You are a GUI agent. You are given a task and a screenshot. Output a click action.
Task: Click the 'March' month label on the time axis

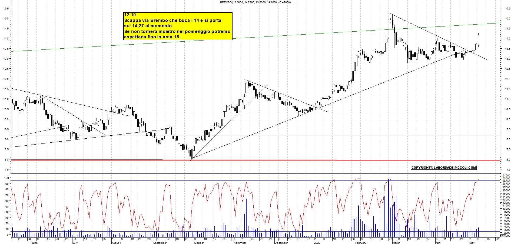[x=396, y=243]
